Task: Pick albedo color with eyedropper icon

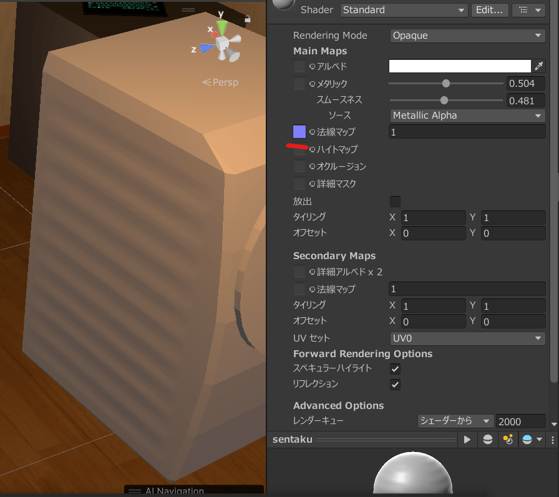Action: pos(538,66)
